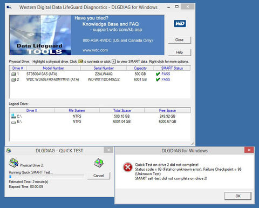Click the green checkmark for drive 2

[158, 79]
